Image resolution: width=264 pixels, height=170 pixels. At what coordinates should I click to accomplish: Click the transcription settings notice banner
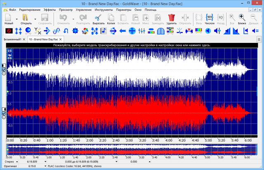(132, 45)
